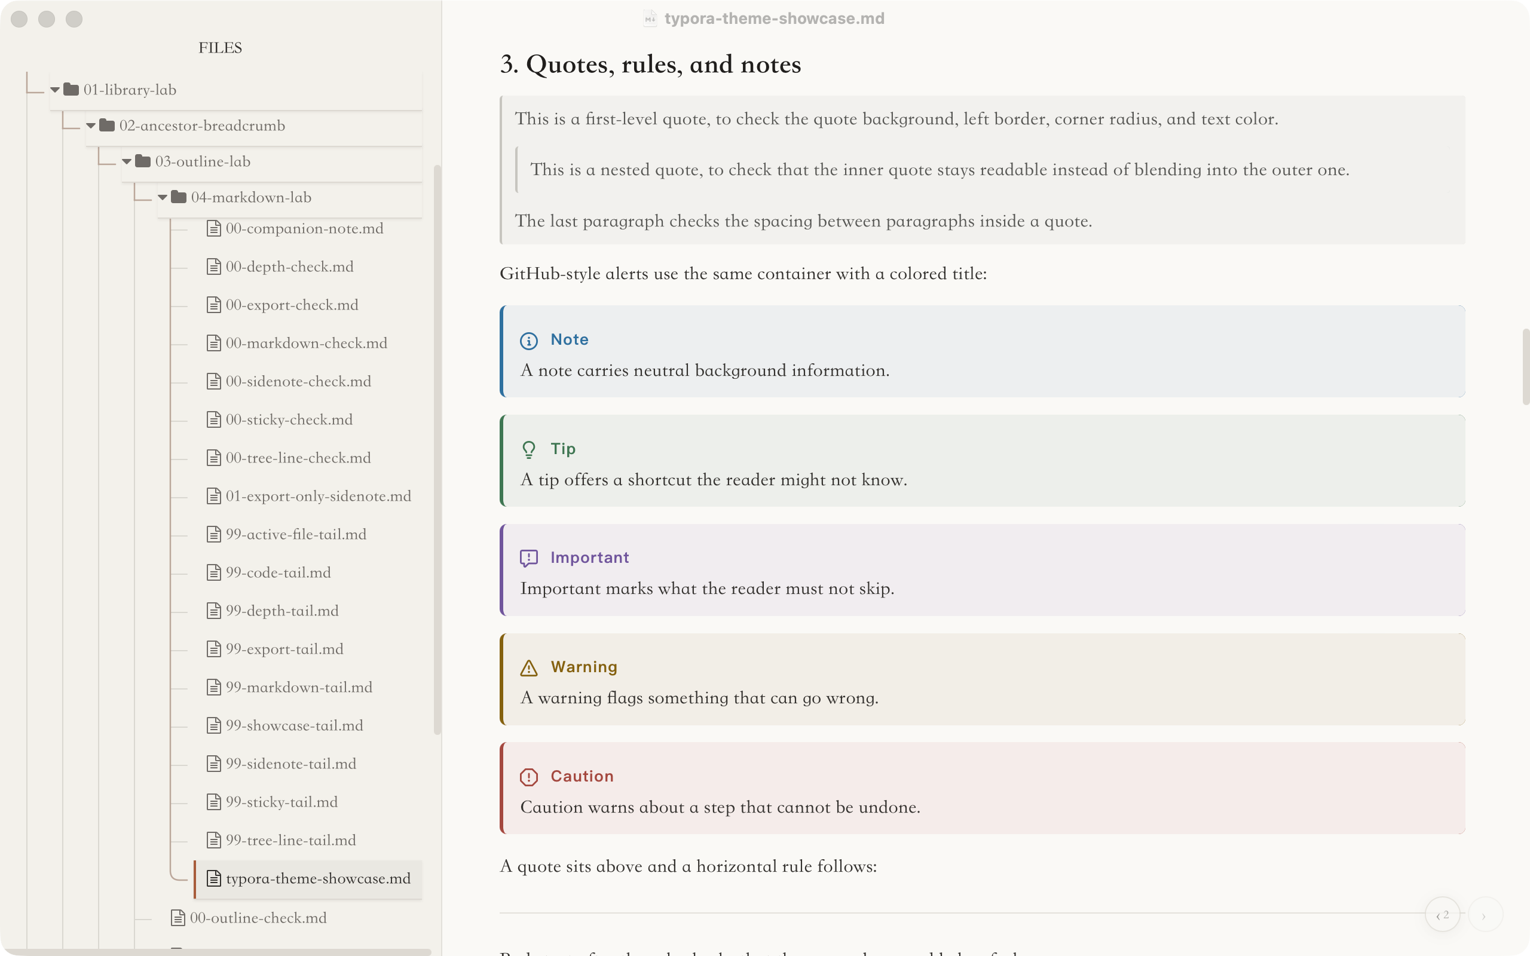Open 00-markdown-check.md

pos(307,344)
